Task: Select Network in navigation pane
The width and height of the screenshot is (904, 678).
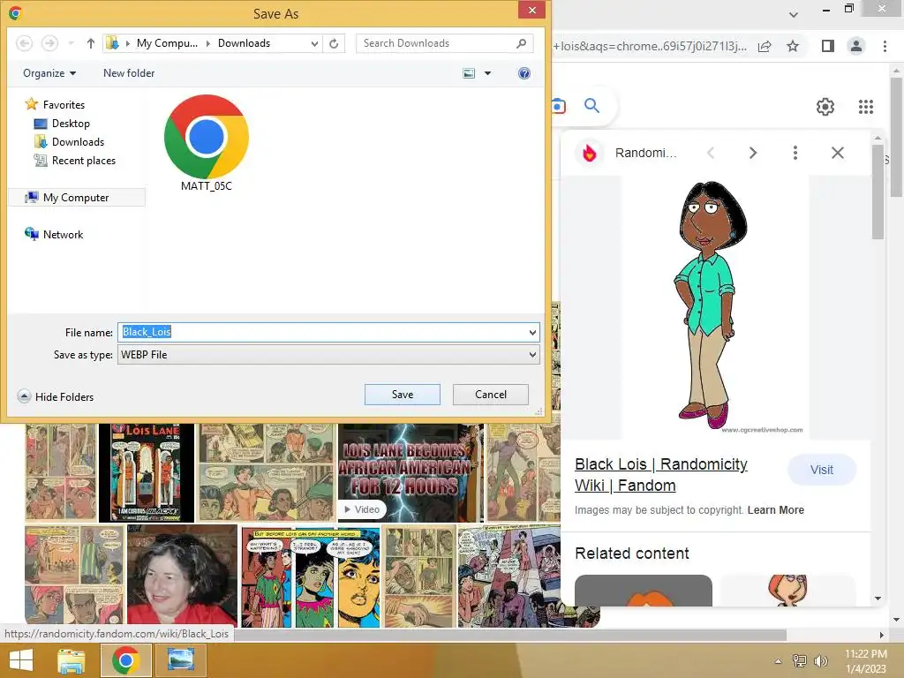Action: pyautogui.click(x=54, y=235)
